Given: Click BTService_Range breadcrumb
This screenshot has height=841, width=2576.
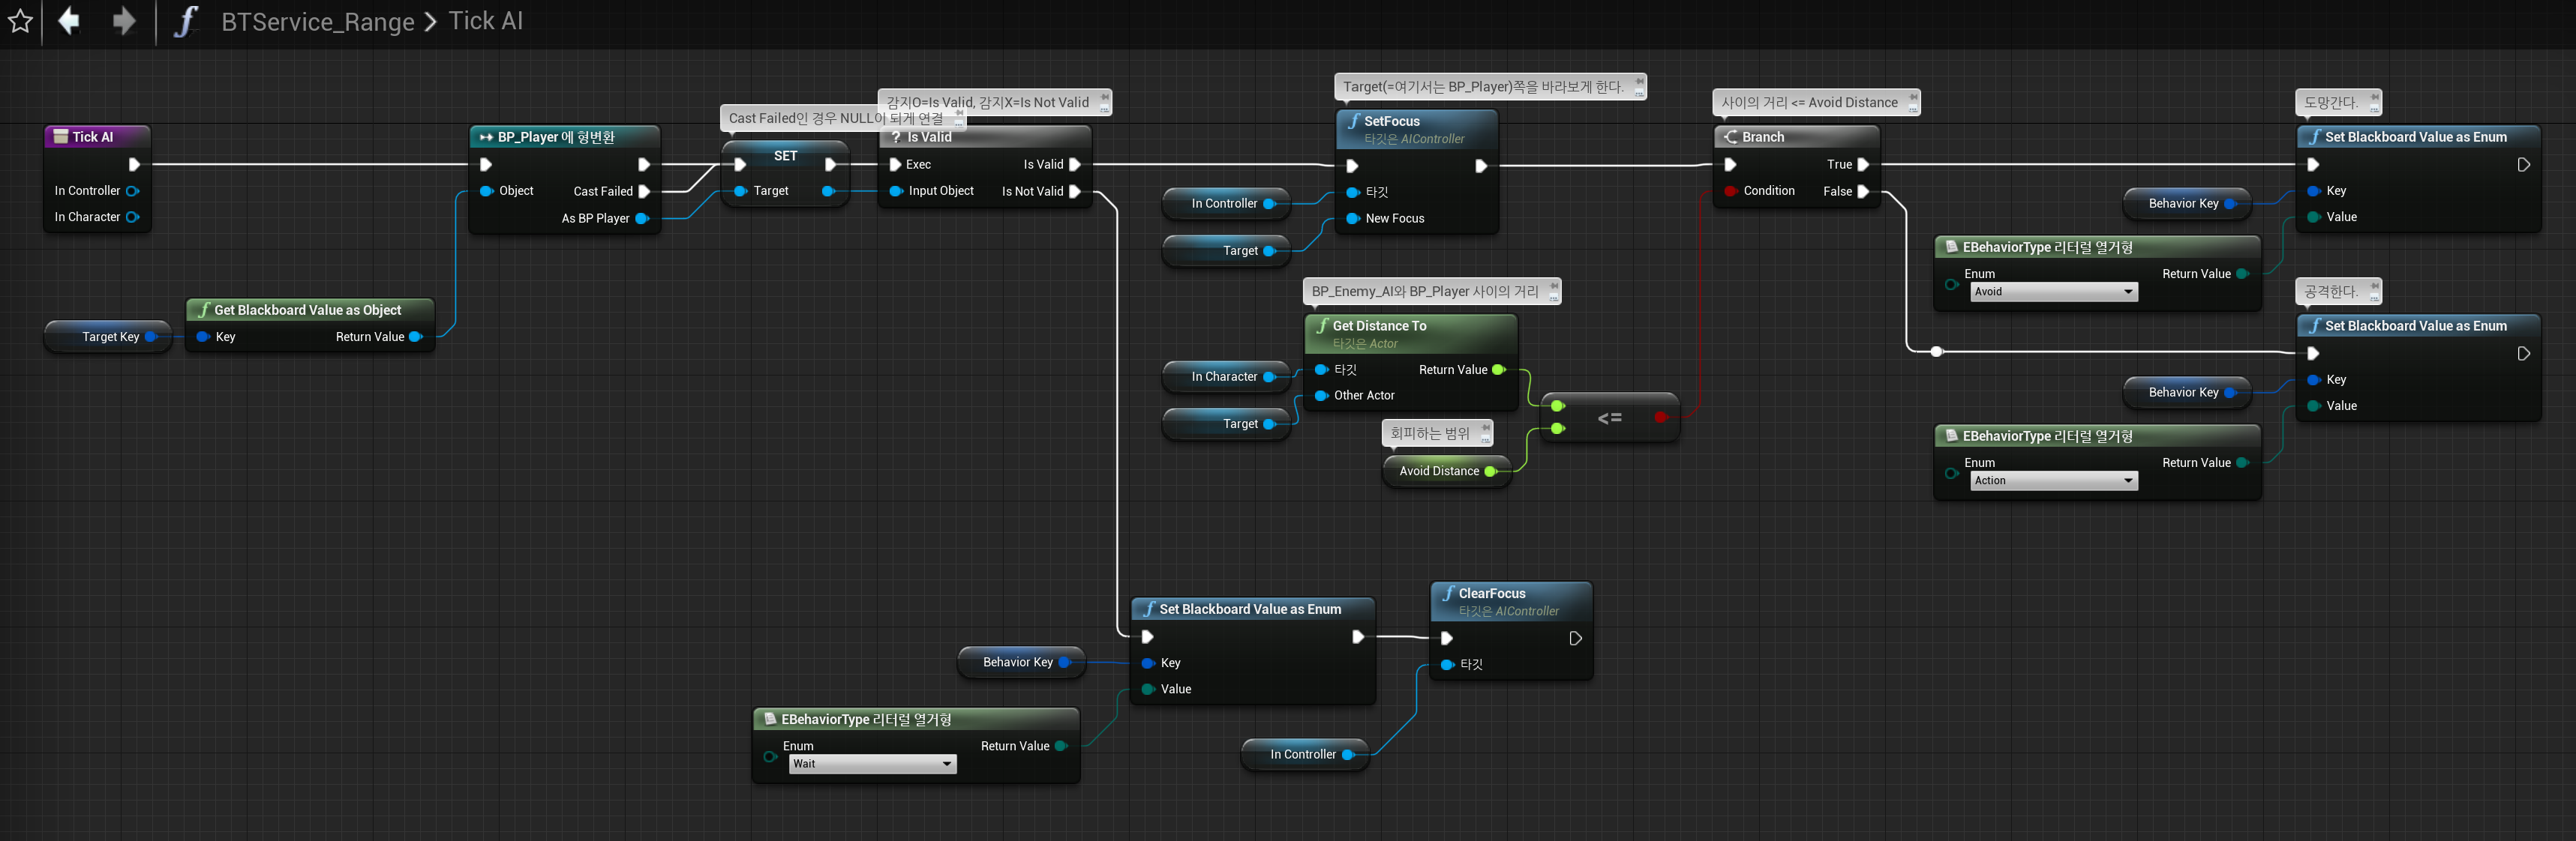Looking at the screenshot, I should click(317, 21).
